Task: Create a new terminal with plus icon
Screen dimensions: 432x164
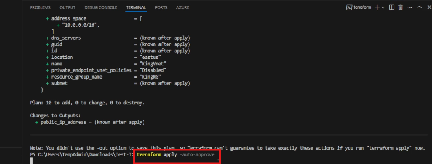Action: pos(377,7)
